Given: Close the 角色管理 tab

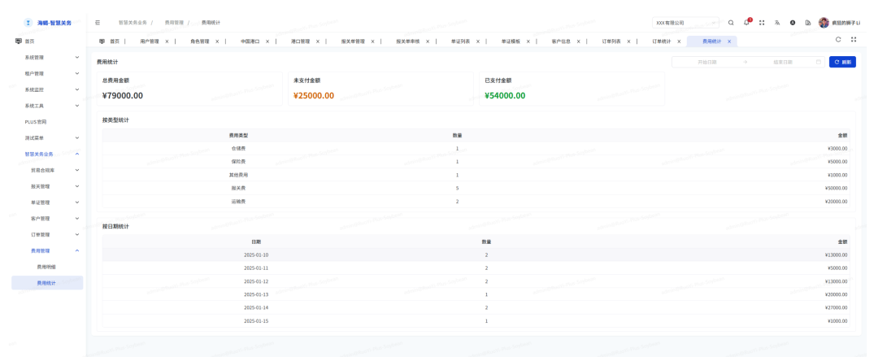Looking at the screenshot, I should [x=217, y=41].
